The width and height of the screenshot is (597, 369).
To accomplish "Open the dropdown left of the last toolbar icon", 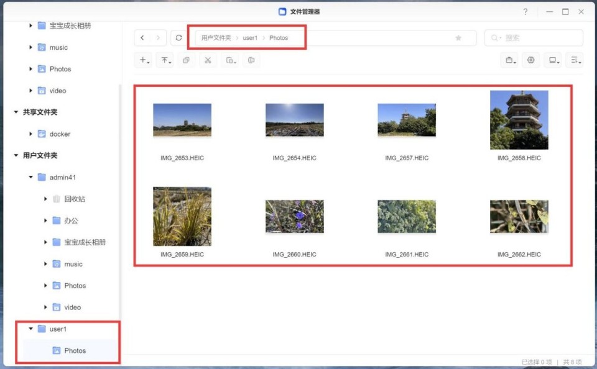I will tap(230, 60).
